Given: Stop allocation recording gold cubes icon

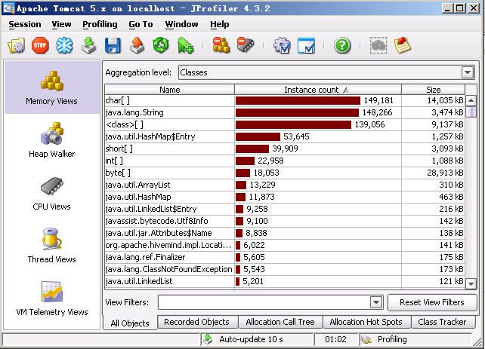Looking at the screenshot, I should 221,46.
